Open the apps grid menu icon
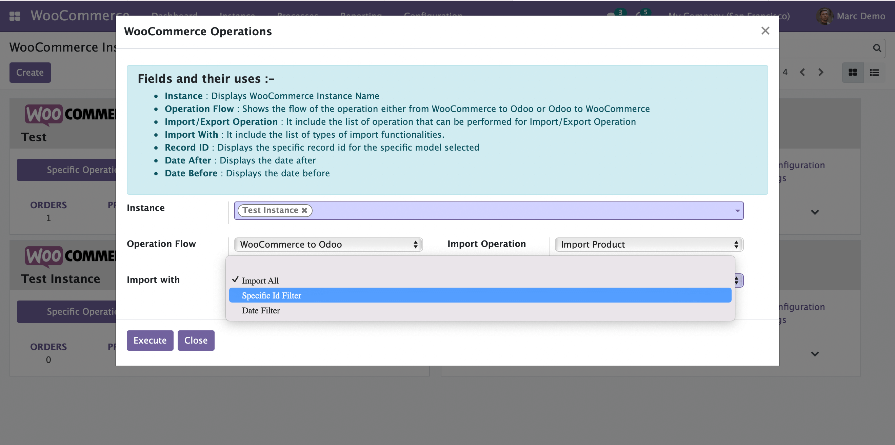 click(x=15, y=16)
